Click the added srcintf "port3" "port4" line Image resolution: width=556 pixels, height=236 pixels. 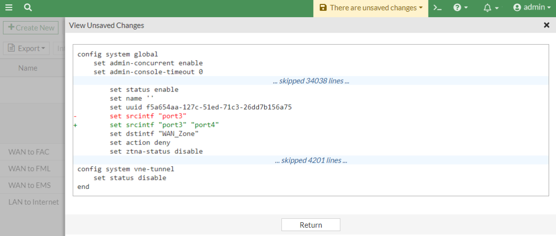pyautogui.click(x=164, y=125)
